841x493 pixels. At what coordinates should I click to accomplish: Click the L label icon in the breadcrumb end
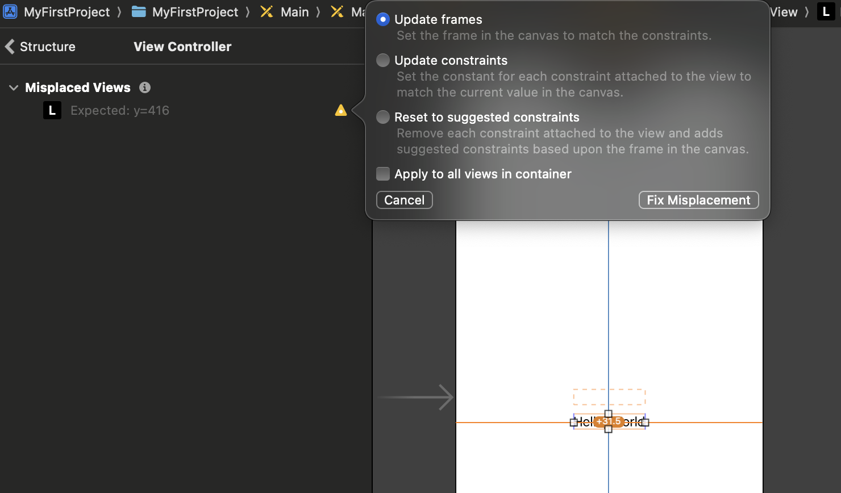pyautogui.click(x=826, y=12)
